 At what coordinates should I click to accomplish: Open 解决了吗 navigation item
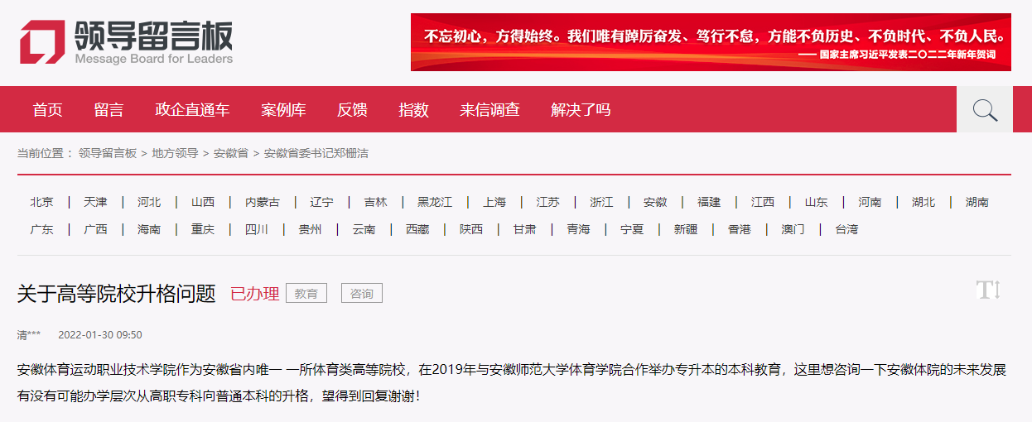pos(581,110)
